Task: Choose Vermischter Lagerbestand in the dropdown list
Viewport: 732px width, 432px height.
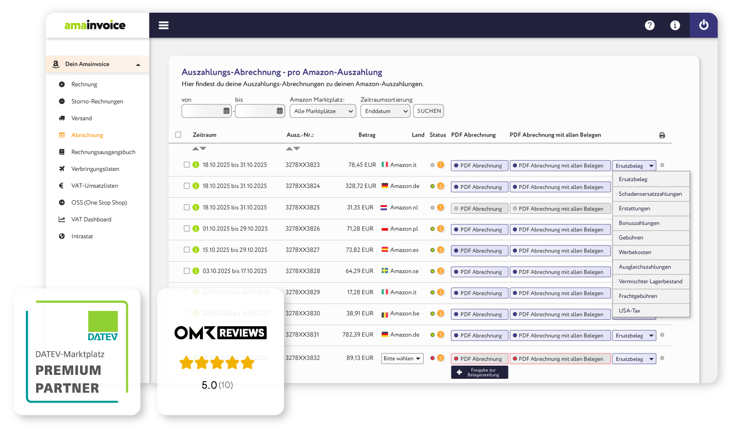Action: pos(651,282)
